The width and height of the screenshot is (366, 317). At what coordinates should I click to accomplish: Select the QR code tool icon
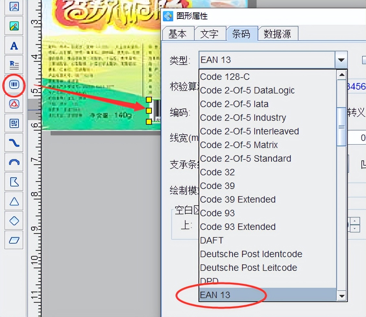[x=14, y=123]
